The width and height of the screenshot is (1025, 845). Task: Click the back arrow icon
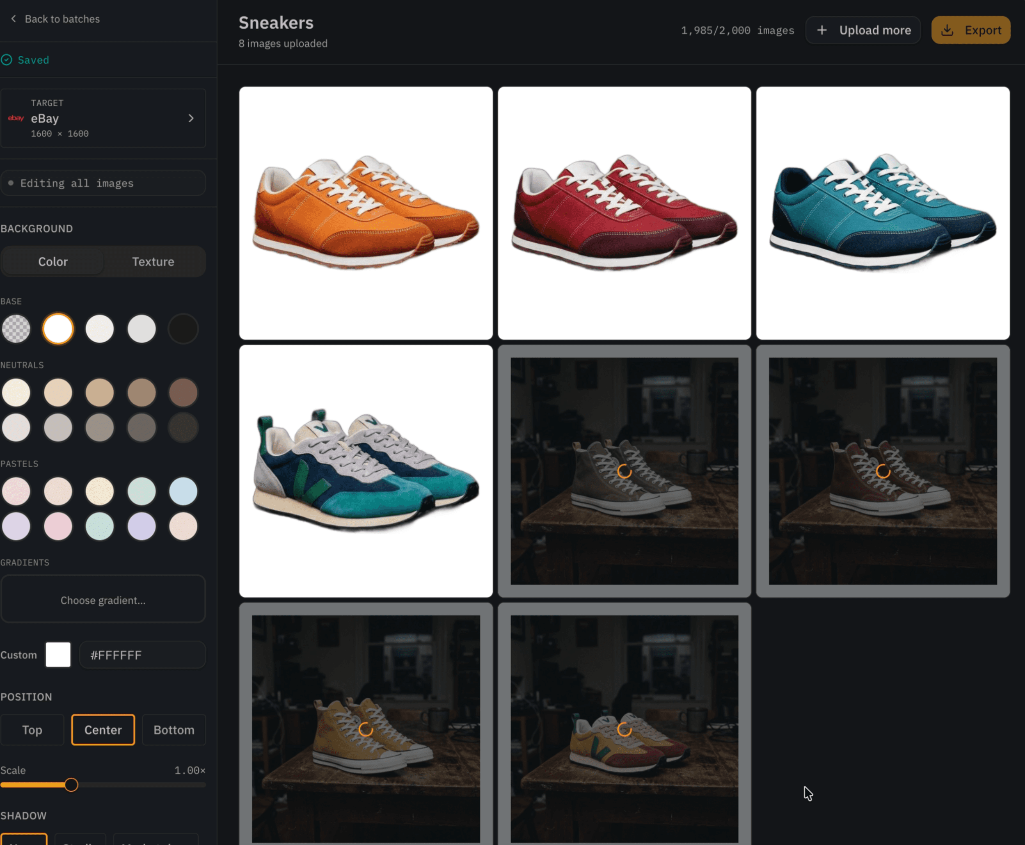14,18
